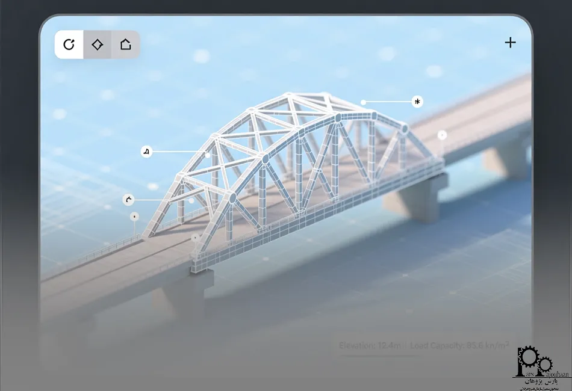Screen dimensions: 572x391
Task: Click the rotate view icon in toolbar
Action: [69, 45]
